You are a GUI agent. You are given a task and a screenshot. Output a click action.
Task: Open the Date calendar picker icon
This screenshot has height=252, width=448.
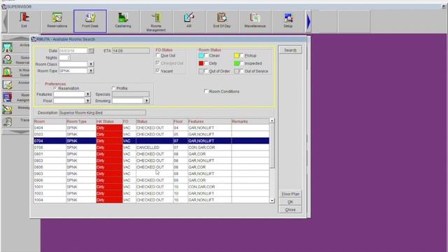[91, 50]
